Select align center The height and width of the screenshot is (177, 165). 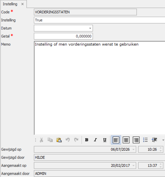pos(126,140)
